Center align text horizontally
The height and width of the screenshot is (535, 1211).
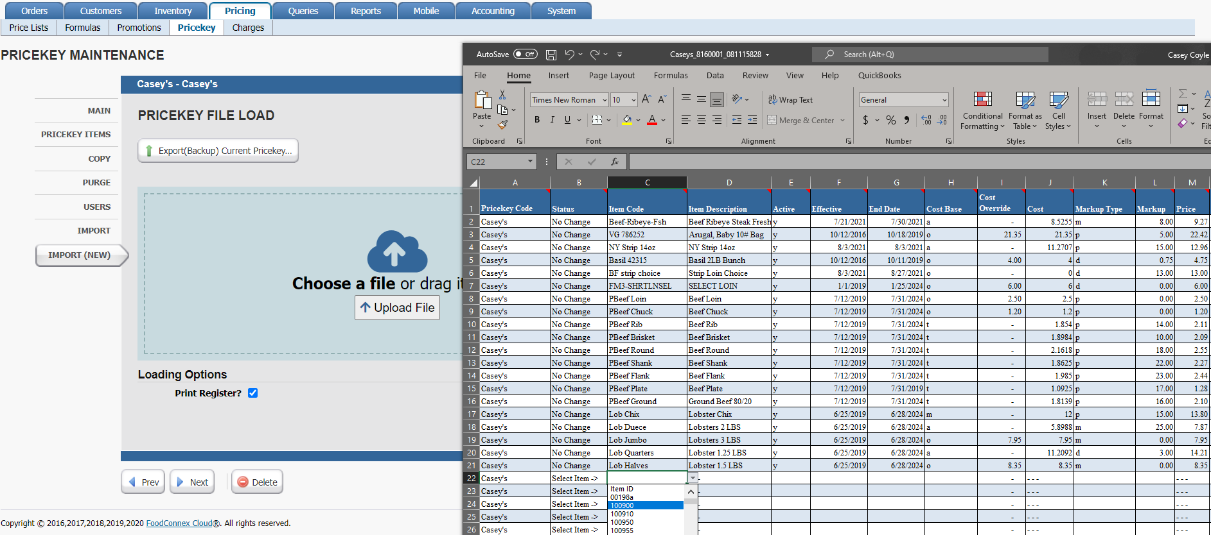pos(702,120)
